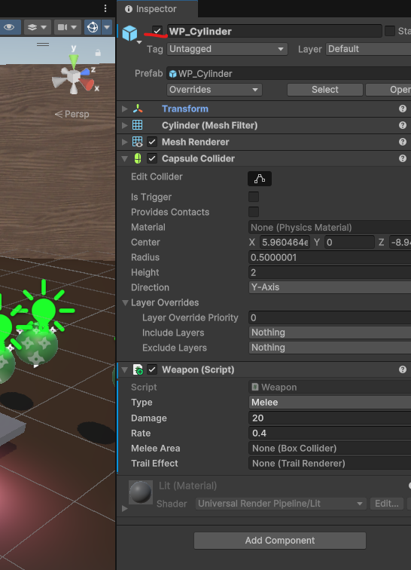Toggle WP_Cylinder active checkbox
This screenshot has height=570, width=411.
[157, 31]
